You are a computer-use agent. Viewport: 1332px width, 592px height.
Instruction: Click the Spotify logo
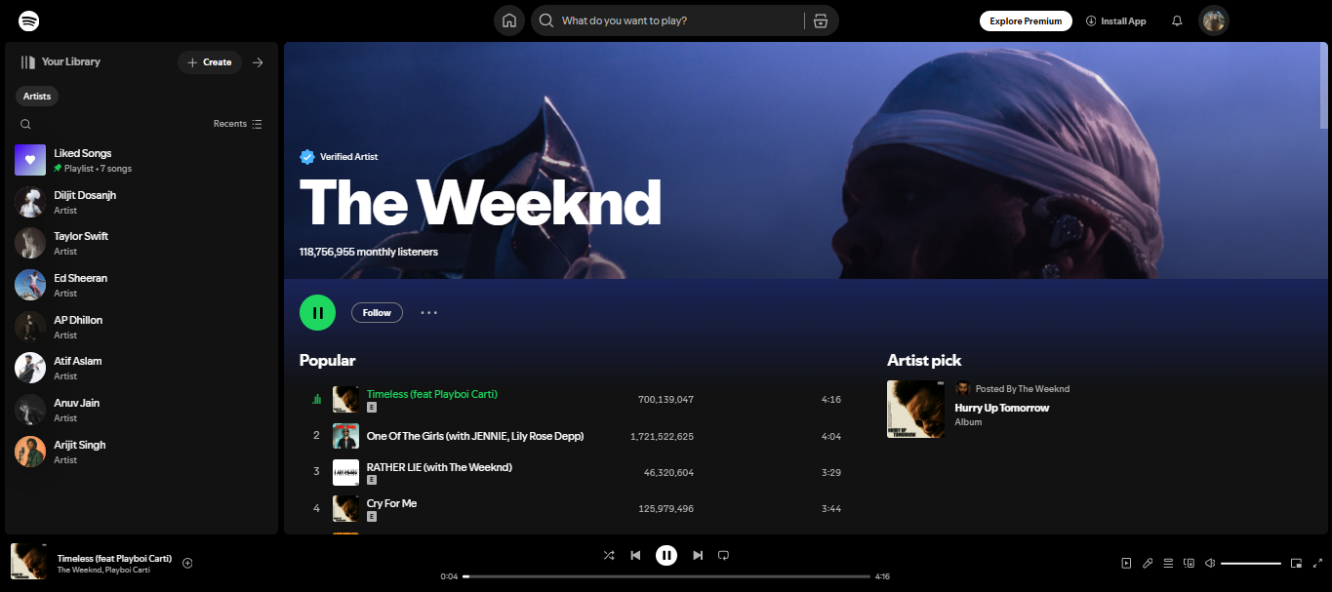coord(28,20)
